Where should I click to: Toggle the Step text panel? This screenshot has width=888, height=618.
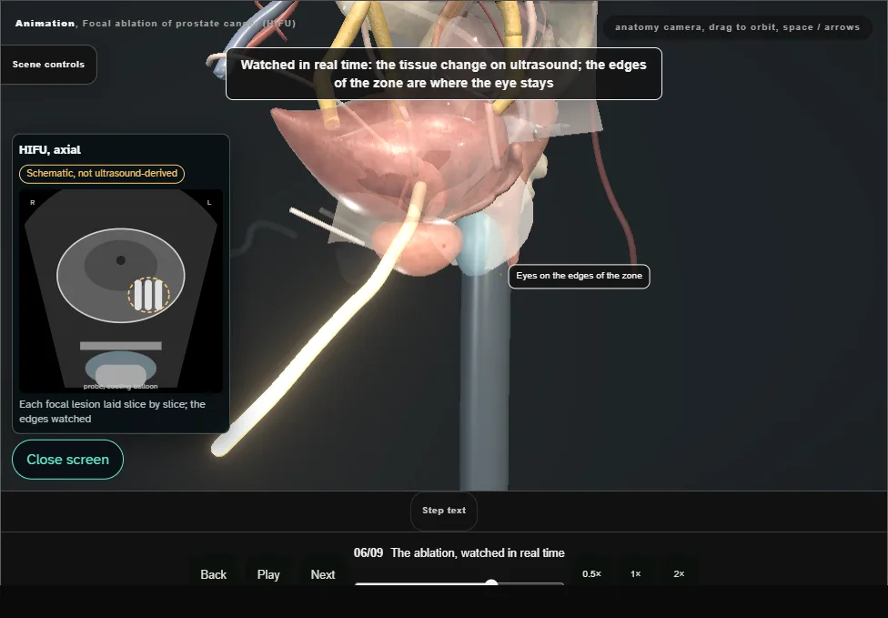click(x=444, y=511)
